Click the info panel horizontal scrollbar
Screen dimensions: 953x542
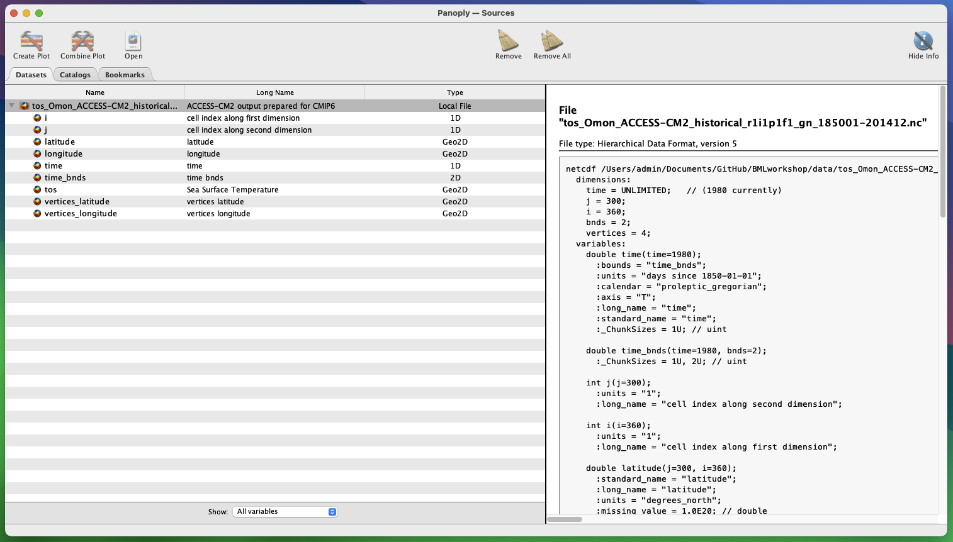click(565, 519)
